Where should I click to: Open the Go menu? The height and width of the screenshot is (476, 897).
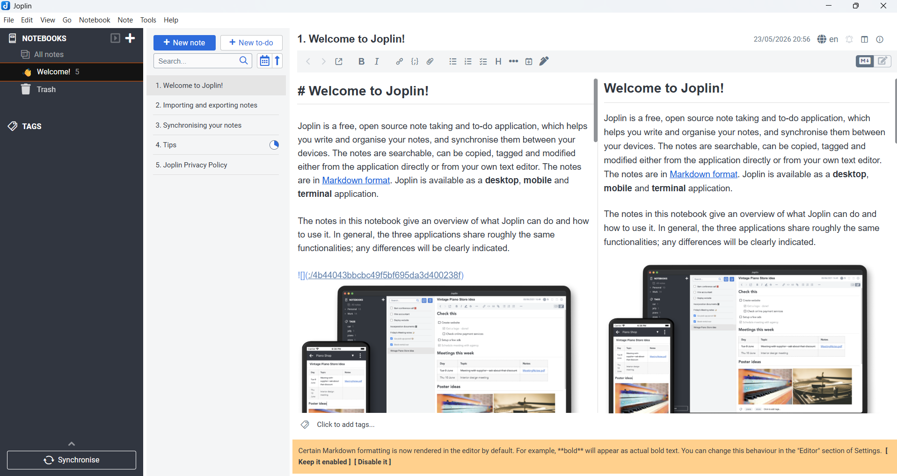click(x=67, y=20)
